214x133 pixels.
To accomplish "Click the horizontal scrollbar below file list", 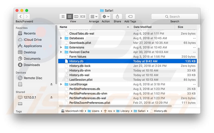I will point(115,106).
